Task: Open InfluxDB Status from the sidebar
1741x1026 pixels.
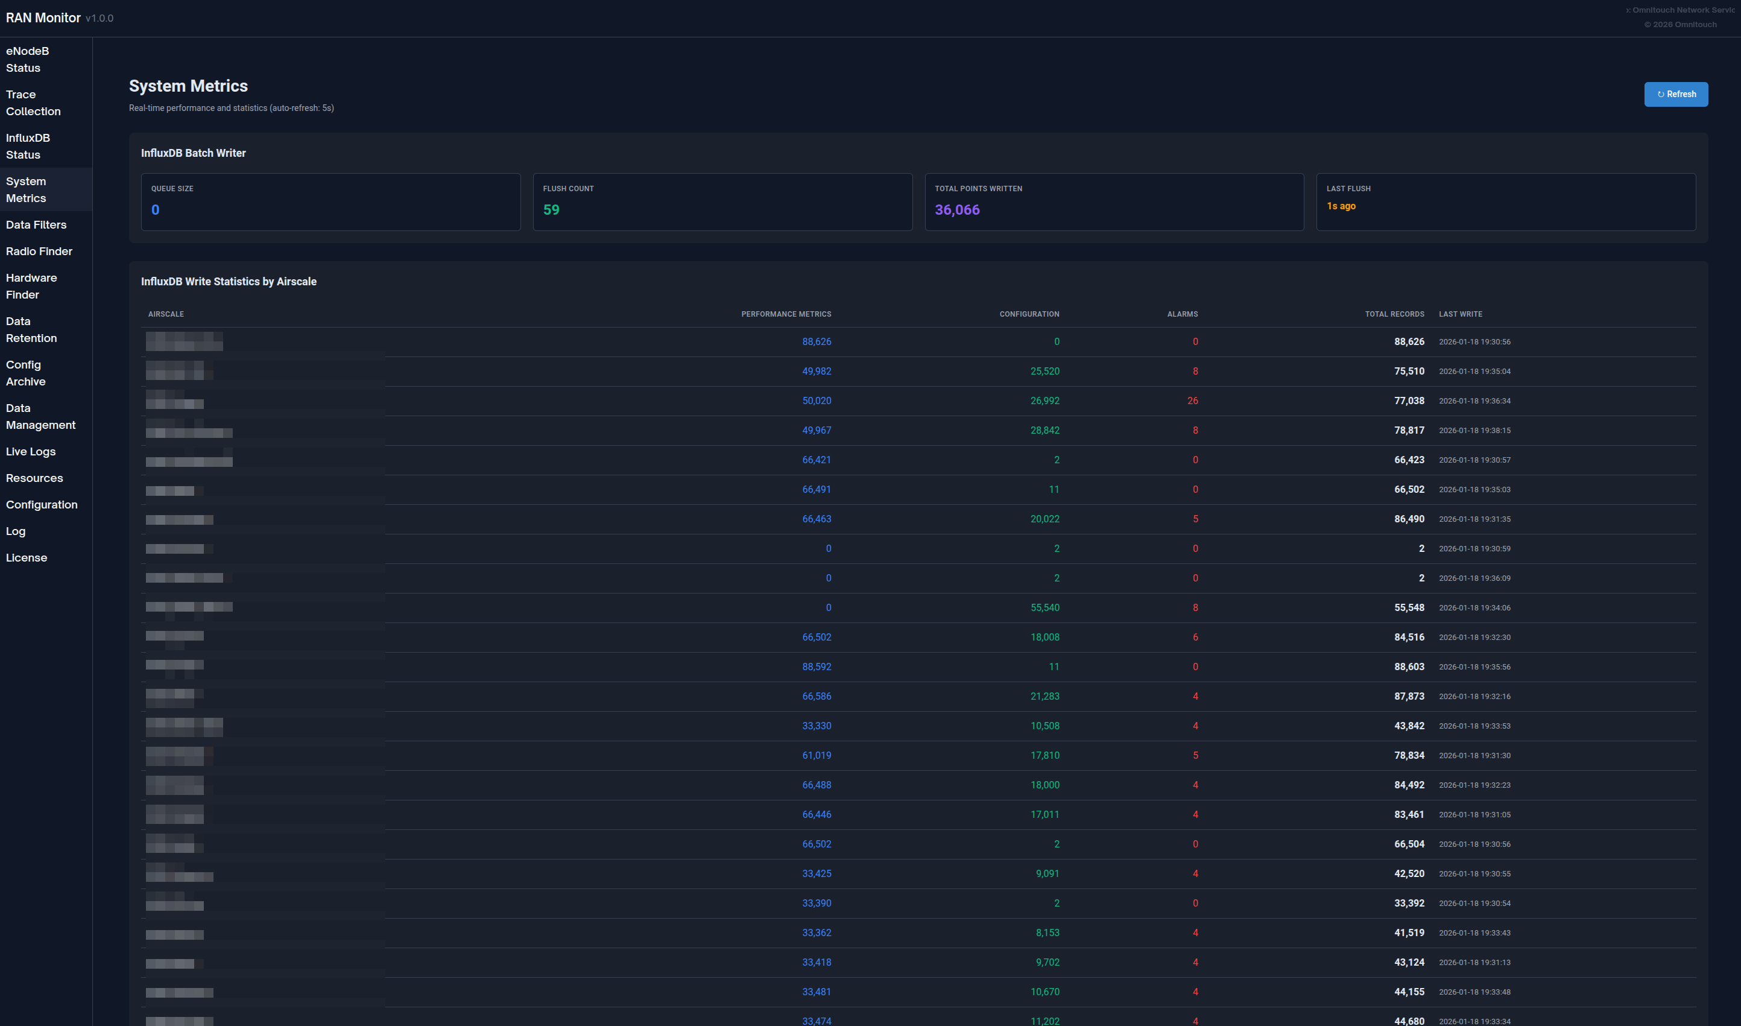Action: (x=28, y=147)
